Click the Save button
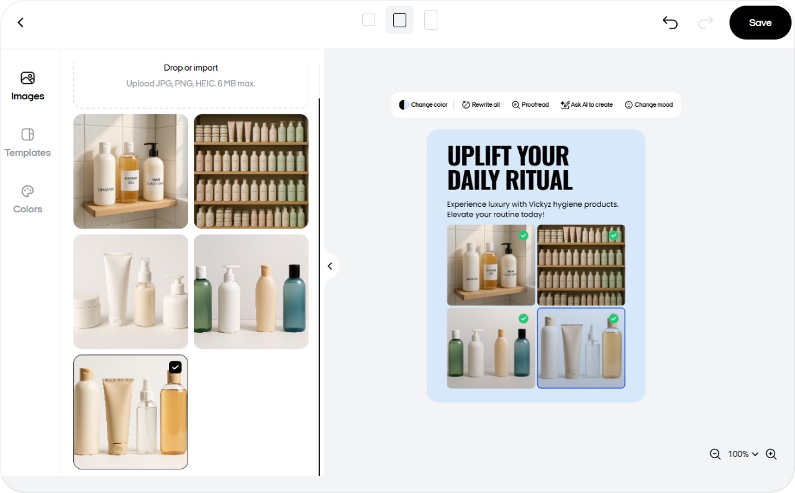 click(760, 22)
